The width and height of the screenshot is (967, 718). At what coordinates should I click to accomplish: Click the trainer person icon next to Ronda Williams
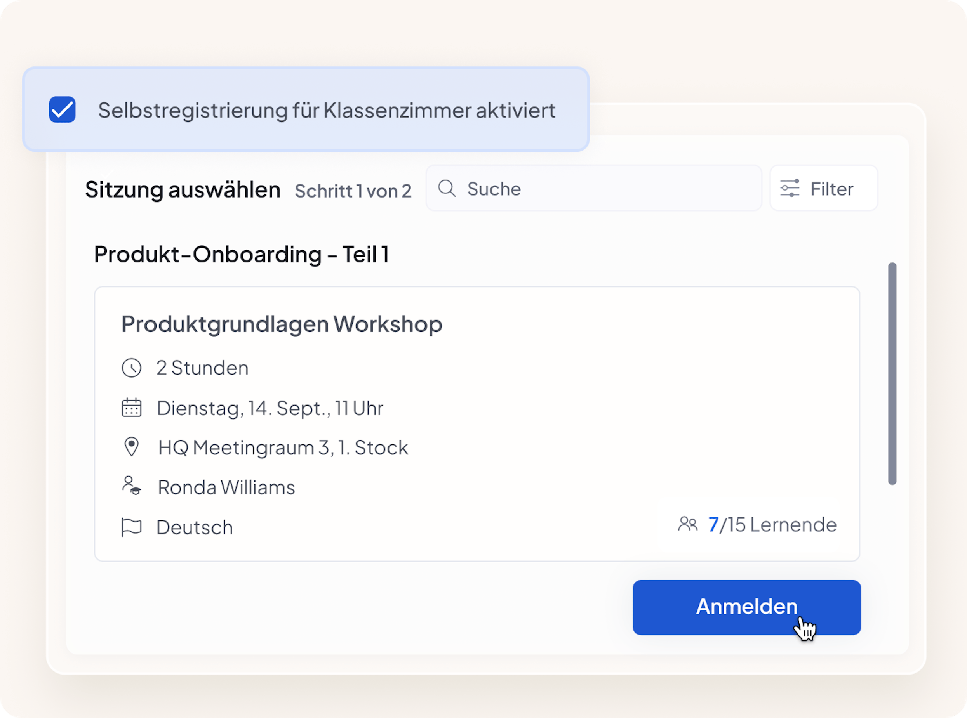(132, 487)
